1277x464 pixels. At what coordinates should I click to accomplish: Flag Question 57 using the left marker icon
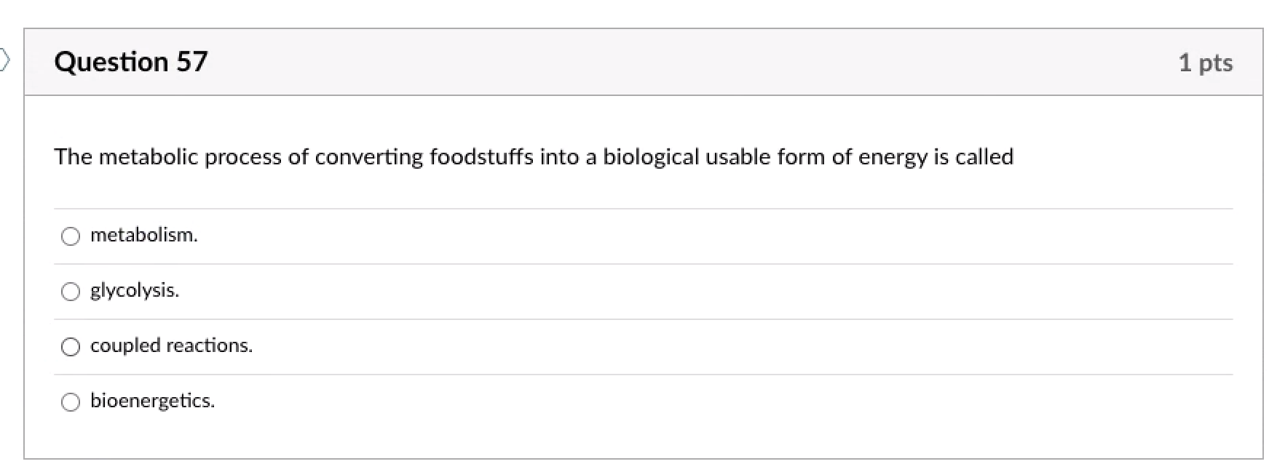click(x=4, y=60)
